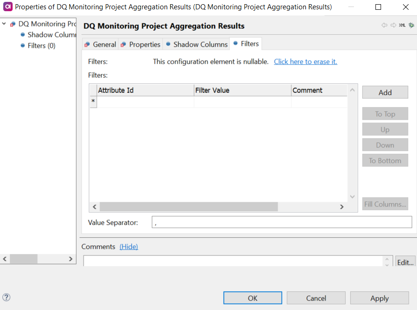The width and height of the screenshot is (417, 310).
Task: Switch to the Shadow Columns tab
Action: [200, 44]
